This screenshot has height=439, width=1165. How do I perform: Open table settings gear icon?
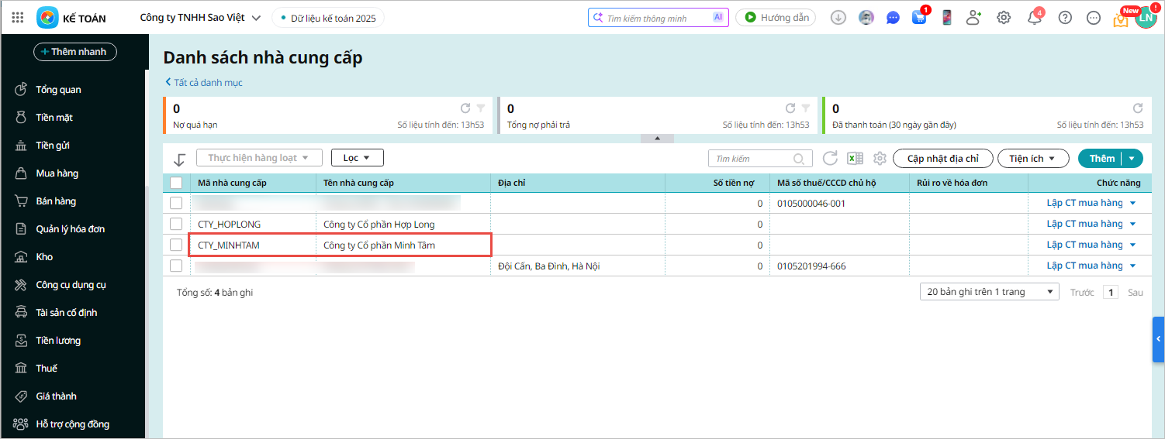[880, 159]
